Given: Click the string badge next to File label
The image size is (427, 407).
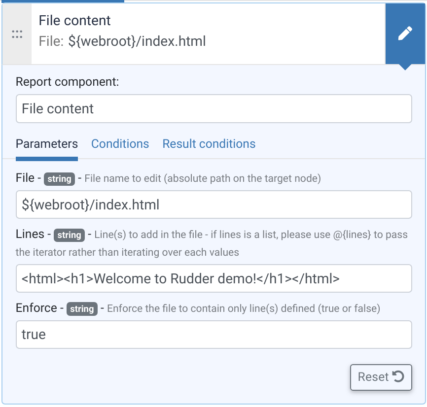Looking at the screenshot, I should pyautogui.click(x=59, y=179).
